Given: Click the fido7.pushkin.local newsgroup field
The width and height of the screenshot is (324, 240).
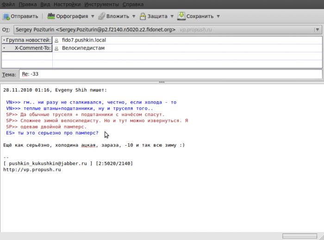Looking at the screenshot, I should (187, 40).
